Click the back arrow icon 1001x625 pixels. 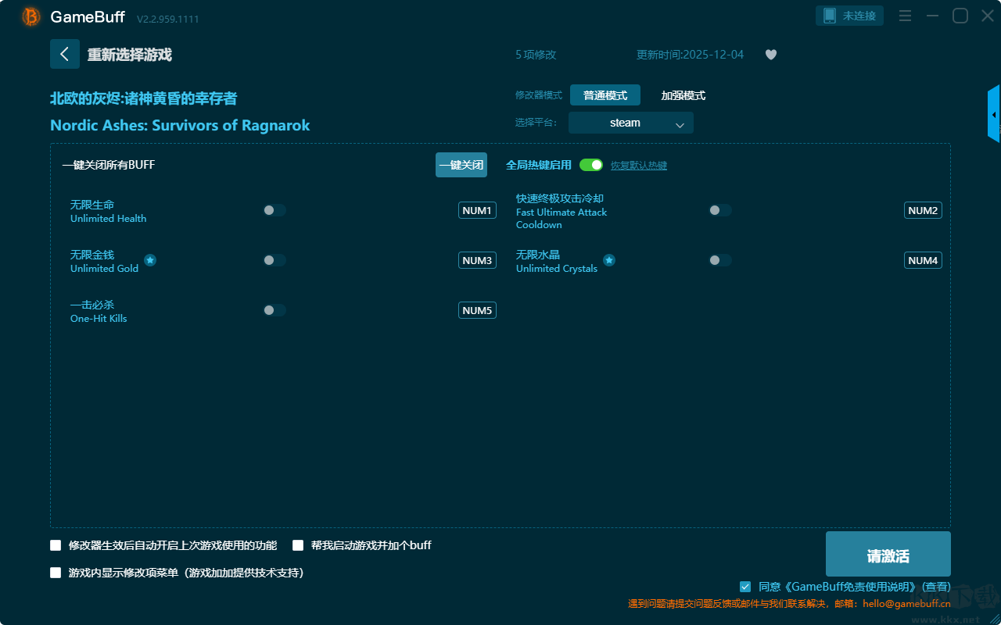tap(65, 54)
